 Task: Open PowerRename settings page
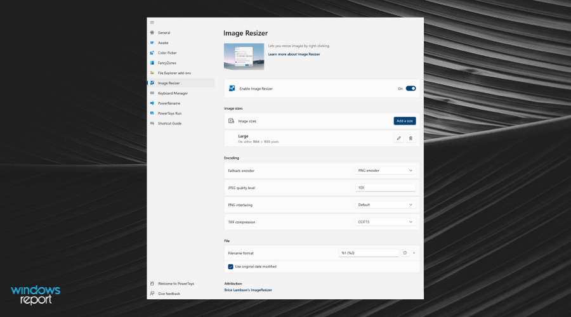(x=169, y=103)
